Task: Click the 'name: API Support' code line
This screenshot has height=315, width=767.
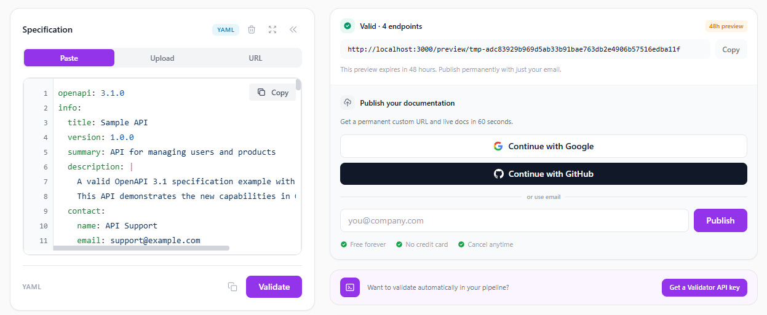Action: pos(117,226)
